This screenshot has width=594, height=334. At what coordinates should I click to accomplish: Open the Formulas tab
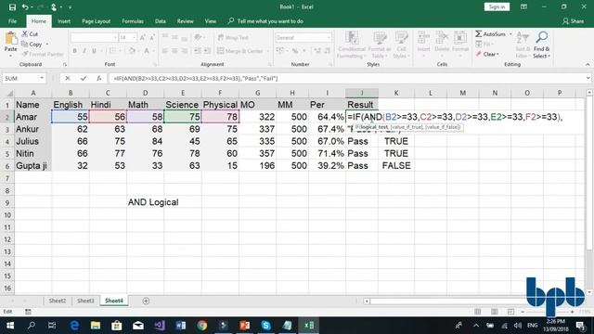tap(133, 21)
